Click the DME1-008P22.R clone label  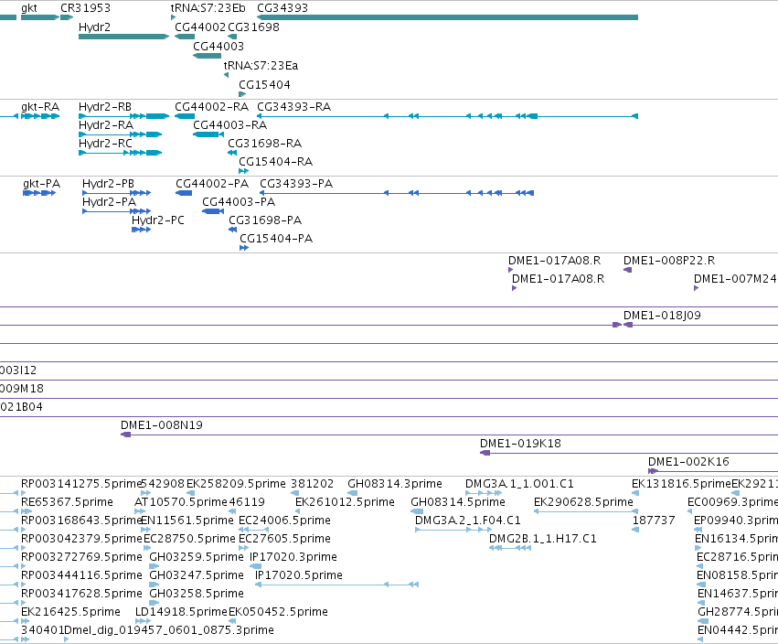pos(669,261)
